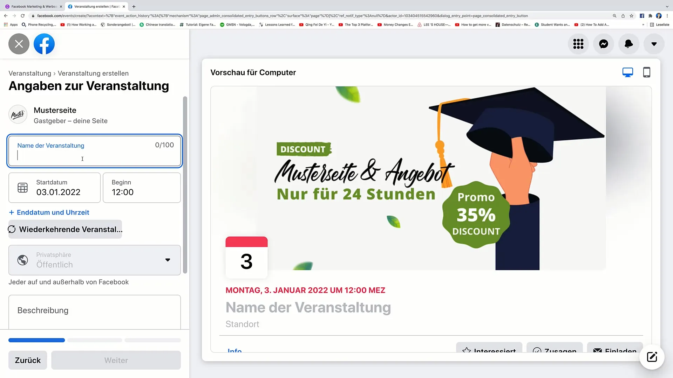Open the compose new message button

(652, 357)
